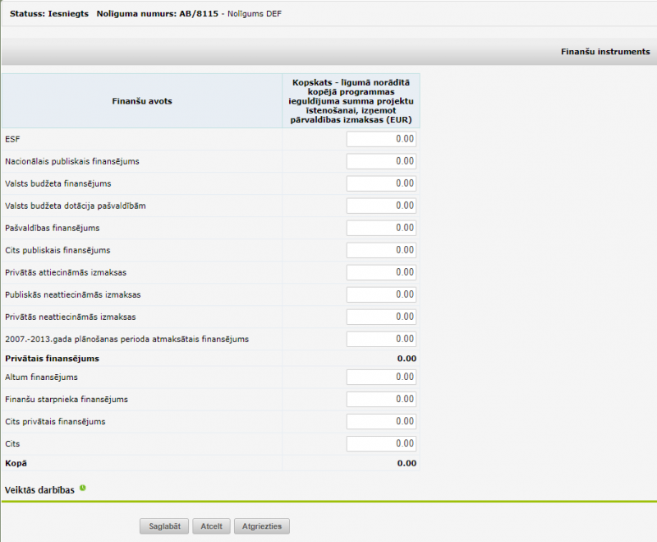
Task: Focus the Privātās attiecināmās izmaksas field
Action: point(381,272)
